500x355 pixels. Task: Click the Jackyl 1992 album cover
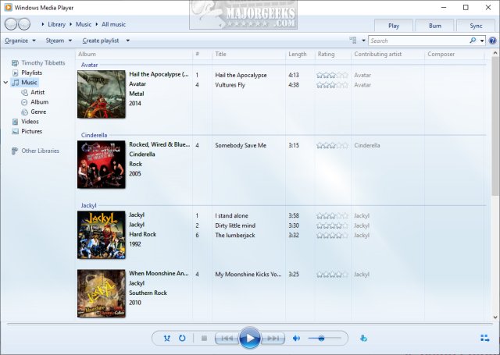pyautogui.click(x=102, y=235)
